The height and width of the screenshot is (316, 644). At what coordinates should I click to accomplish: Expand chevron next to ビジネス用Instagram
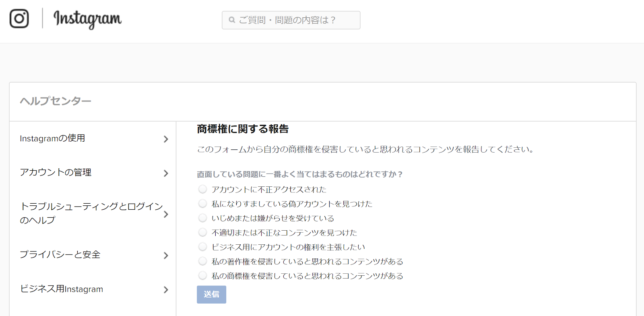(166, 290)
